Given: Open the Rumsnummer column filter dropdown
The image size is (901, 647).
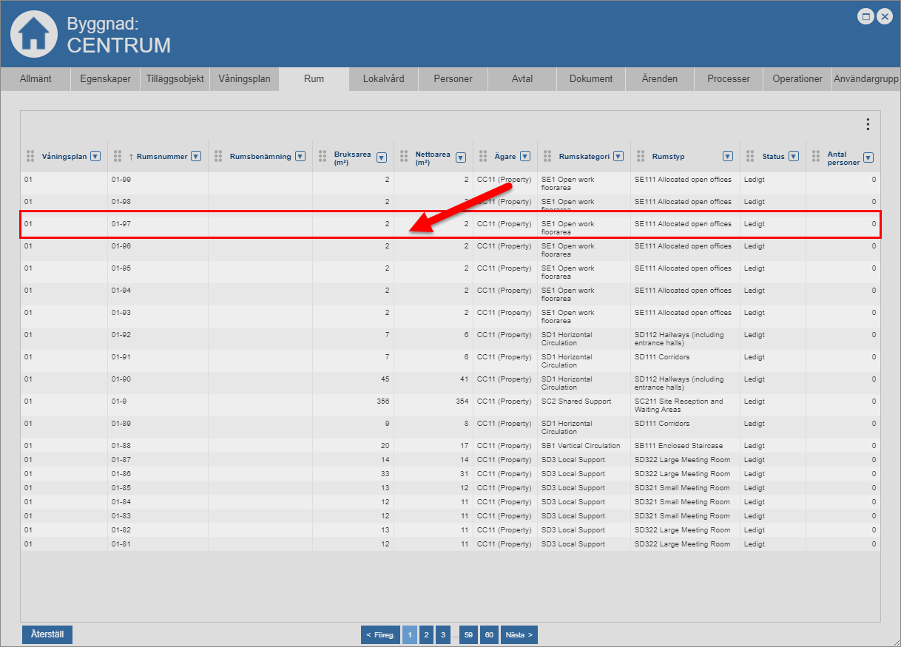Looking at the screenshot, I should [196, 156].
